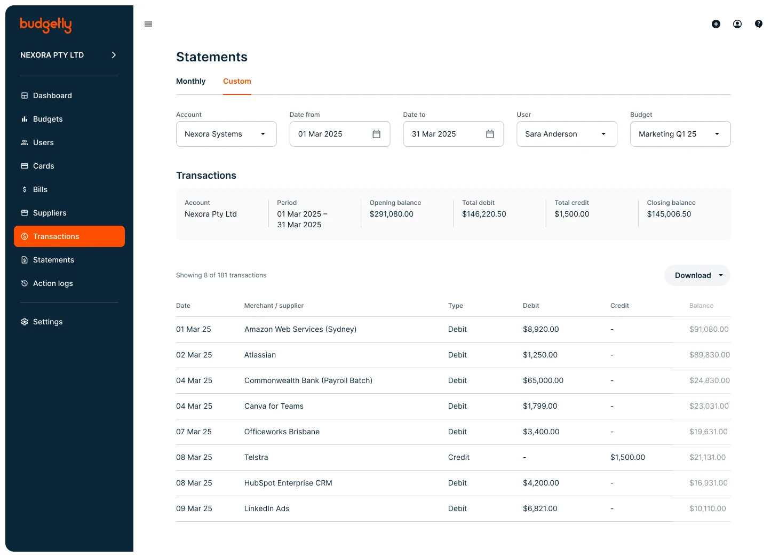Select Dashboard in the sidebar
This screenshot has width=779, height=557.
click(x=52, y=96)
